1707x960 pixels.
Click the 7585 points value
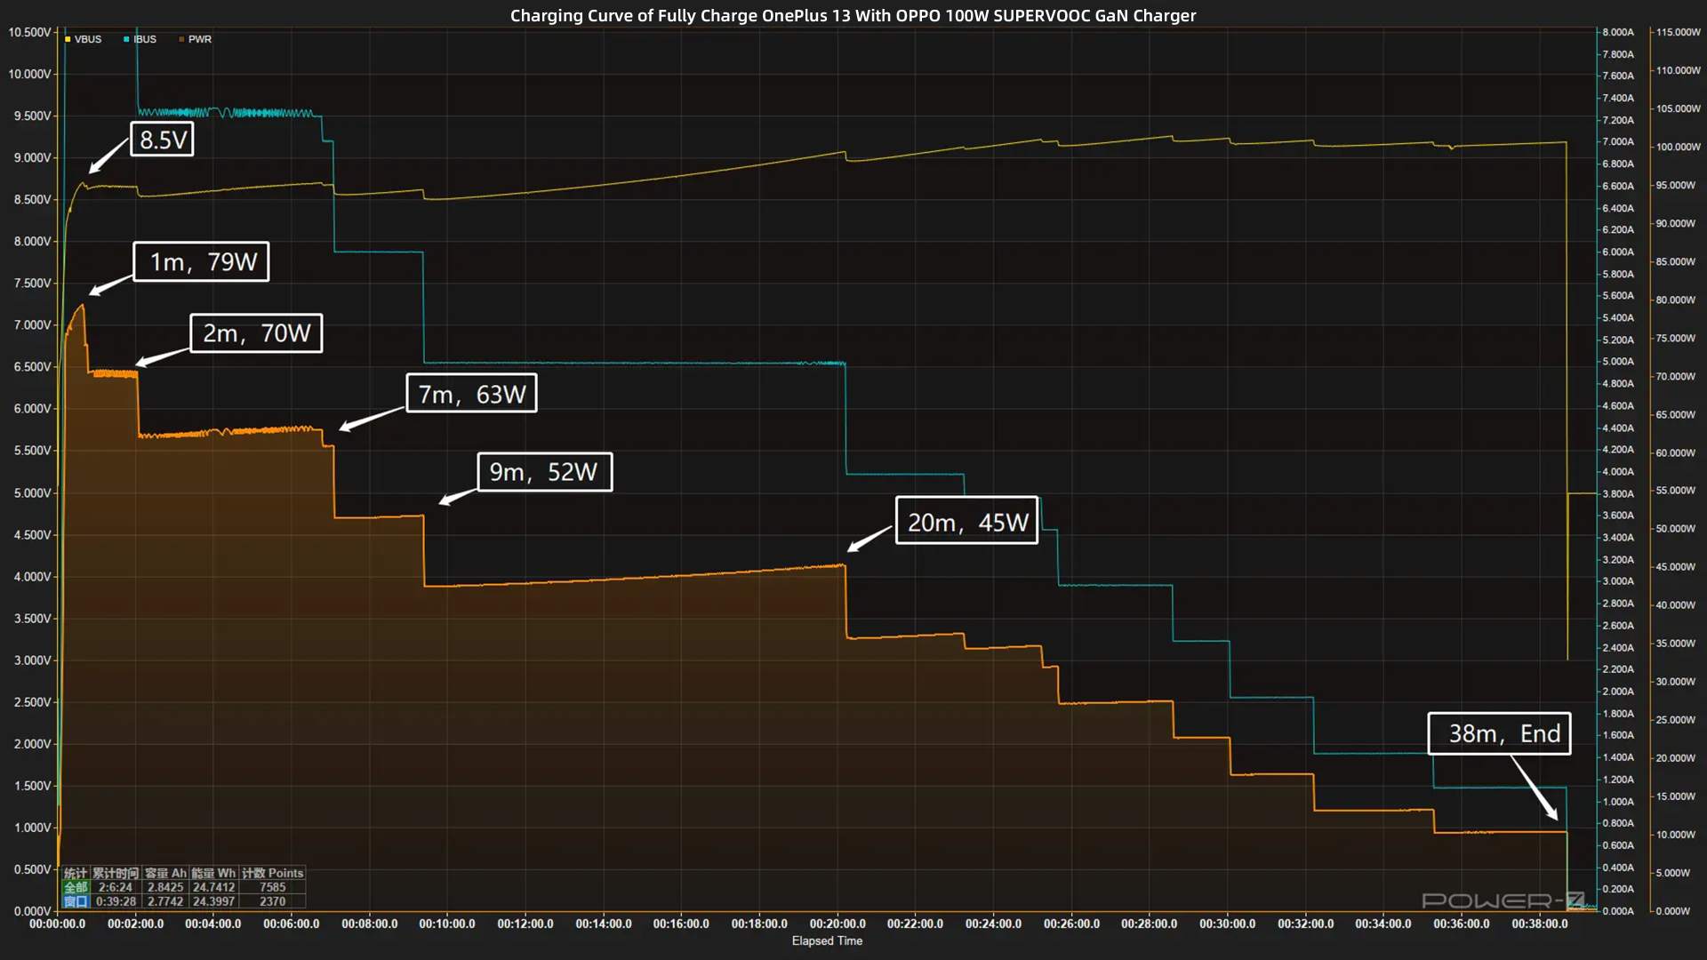[273, 887]
